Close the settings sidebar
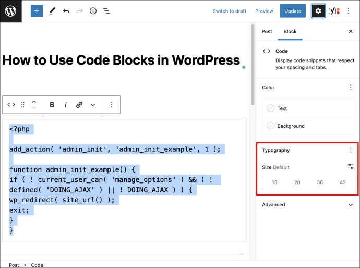The width and height of the screenshot is (360, 268). coord(351,31)
